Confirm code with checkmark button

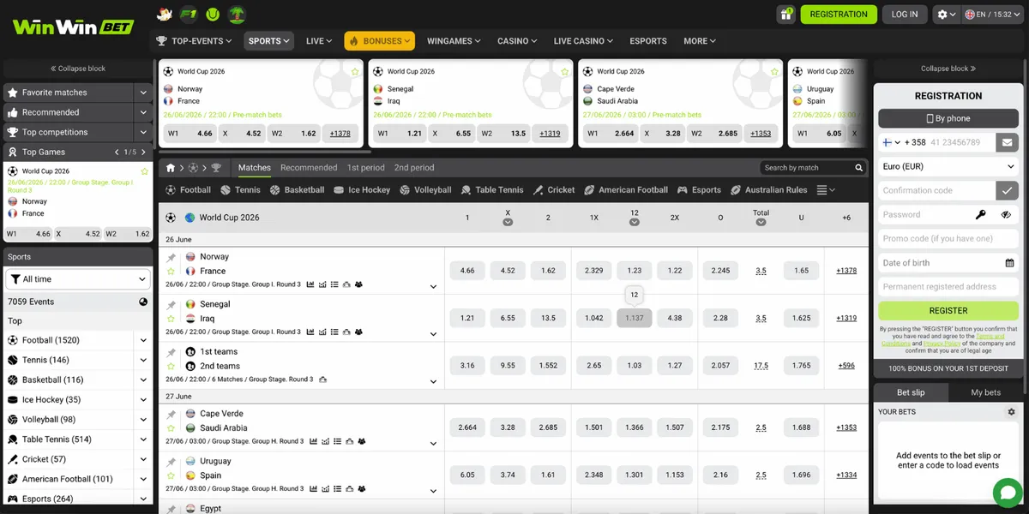tap(1007, 190)
